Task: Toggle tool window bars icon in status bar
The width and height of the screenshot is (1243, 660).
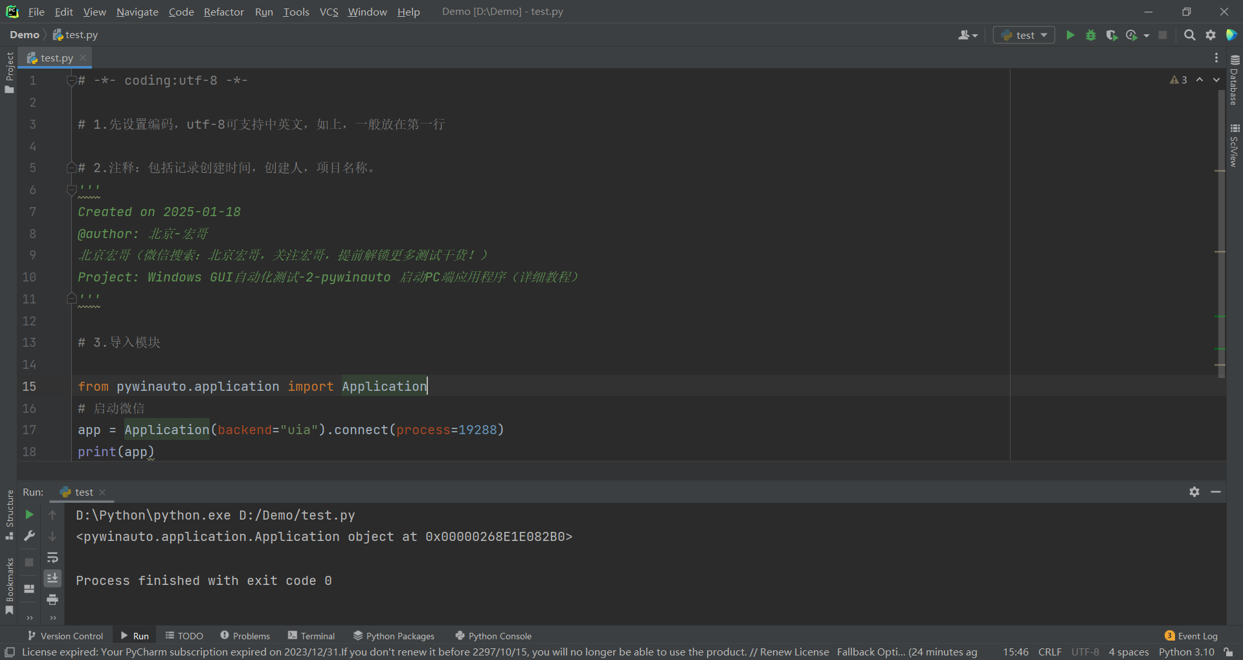Action: click(x=10, y=652)
